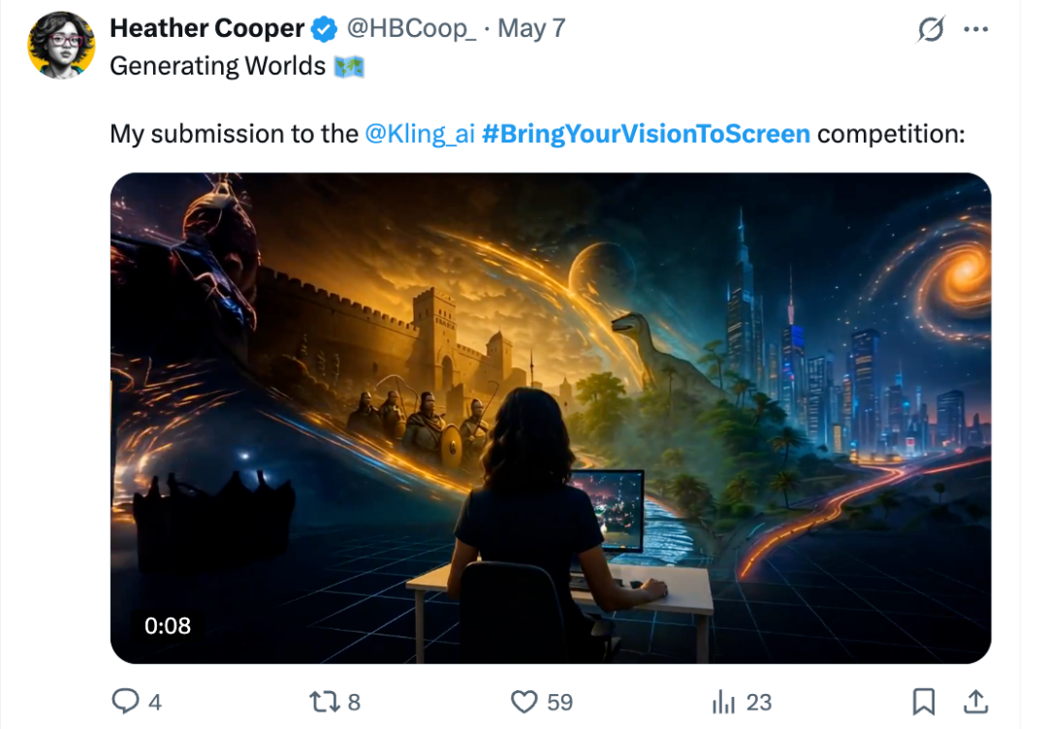This screenshot has width=1047, height=729.
Task: Open the reply speech bubble icon
Action: [x=125, y=701]
